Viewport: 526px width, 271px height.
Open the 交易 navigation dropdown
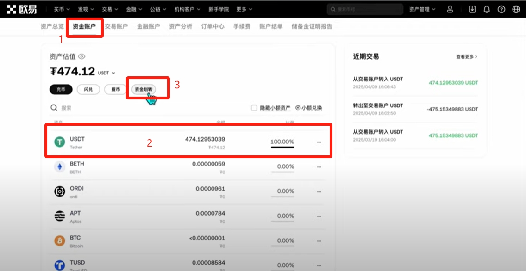pos(110,9)
